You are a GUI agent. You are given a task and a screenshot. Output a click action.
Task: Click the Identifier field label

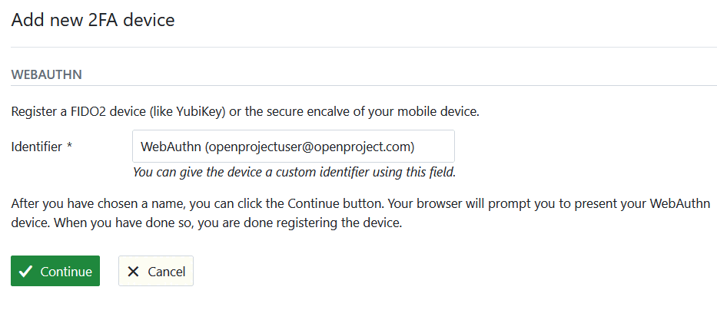point(36,146)
